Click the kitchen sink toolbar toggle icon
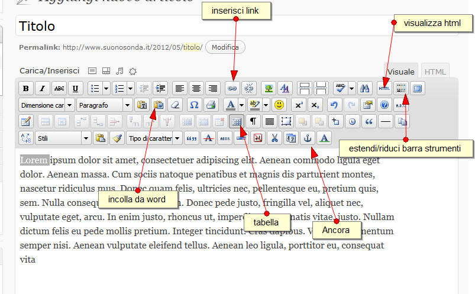475x294 pixels. coord(401,89)
